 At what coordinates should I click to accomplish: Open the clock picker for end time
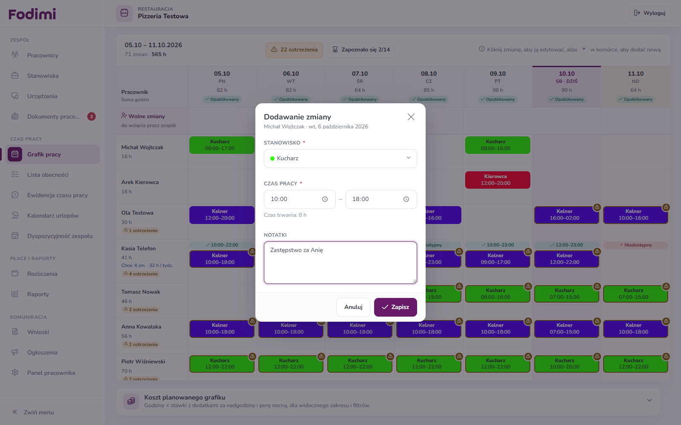pos(406,199)
